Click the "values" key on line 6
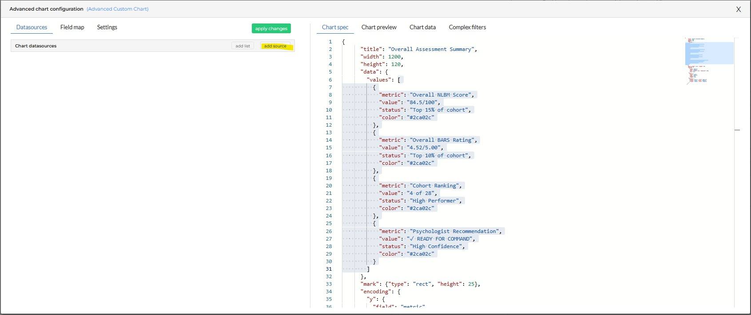The height and width of the screenshot is (315, 751). (379, 80)
